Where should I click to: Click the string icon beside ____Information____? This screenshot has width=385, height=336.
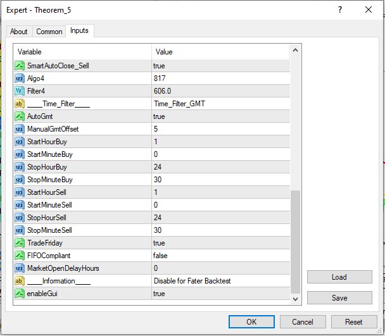point(20,281)
